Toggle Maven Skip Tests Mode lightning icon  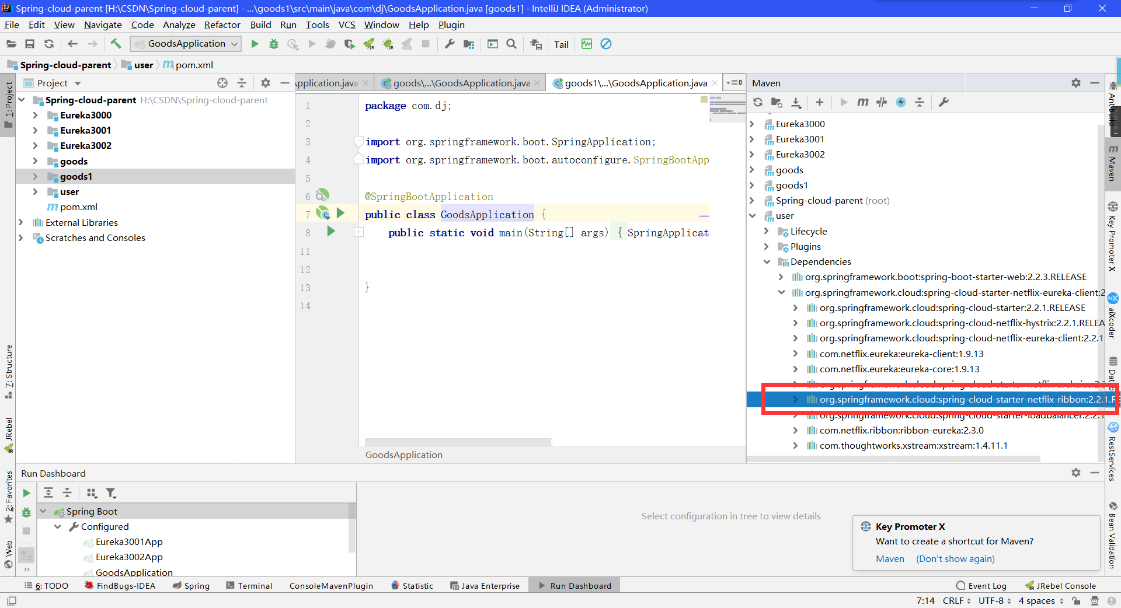point(901,102)
